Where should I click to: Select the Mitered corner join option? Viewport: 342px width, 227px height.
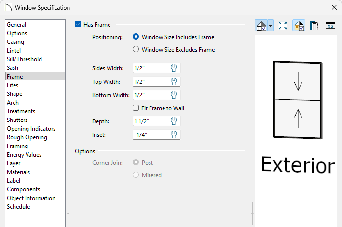click(136, 175)
